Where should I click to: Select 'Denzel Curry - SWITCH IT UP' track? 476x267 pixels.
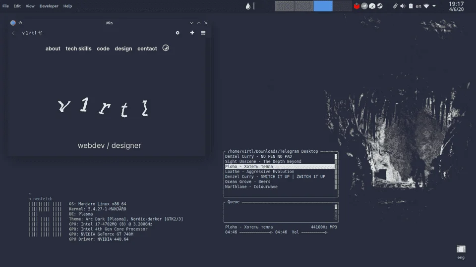pos(275,177)
